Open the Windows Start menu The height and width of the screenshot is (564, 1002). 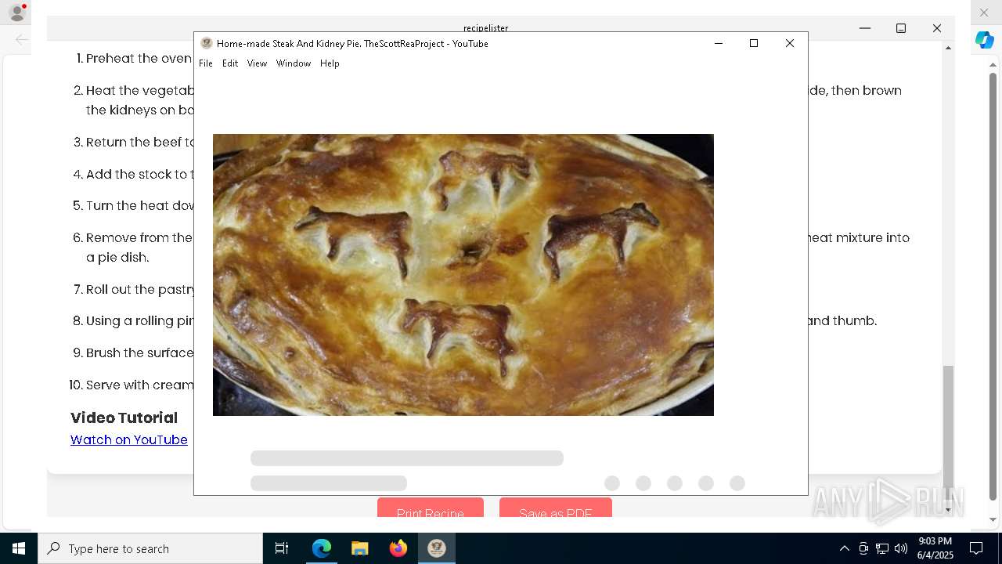[x=19, y=548]
